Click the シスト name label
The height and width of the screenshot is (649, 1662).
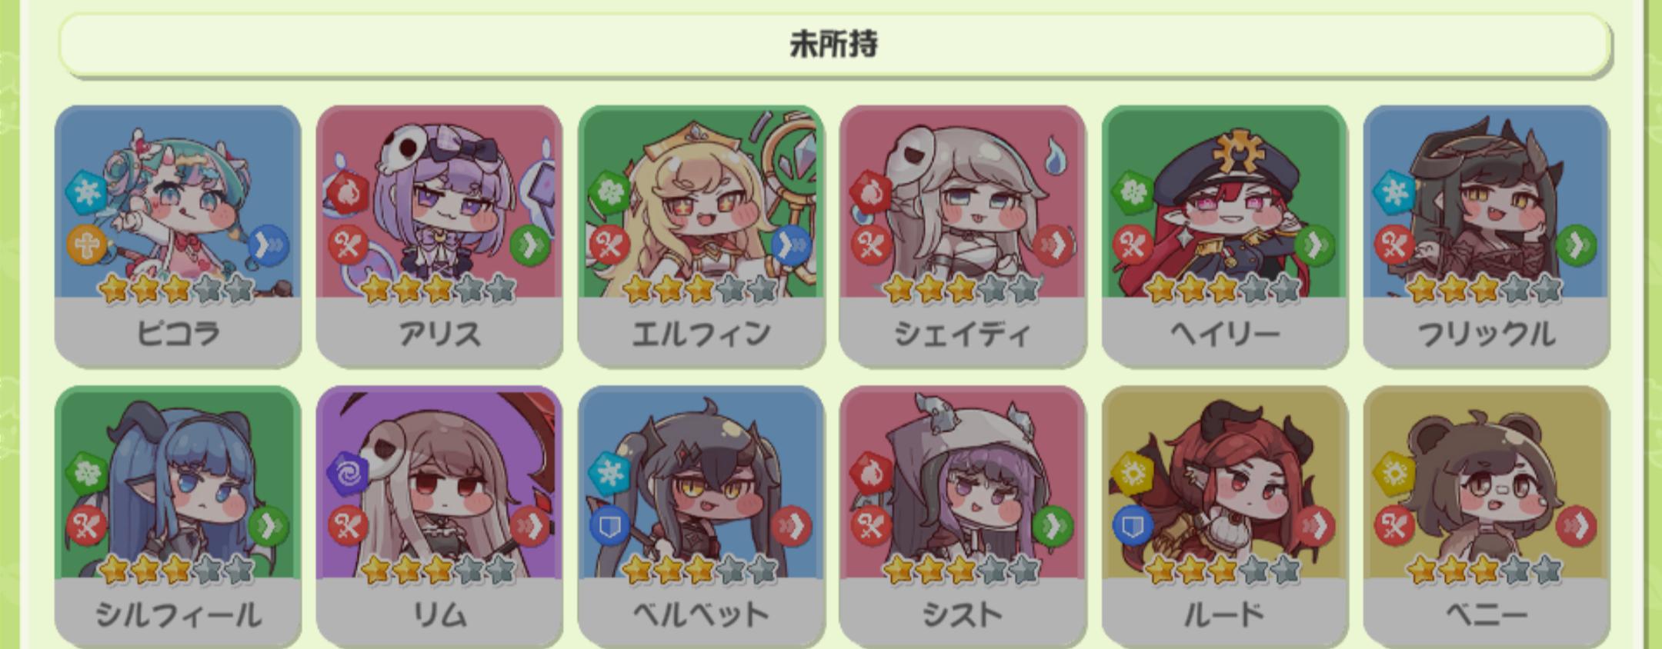(x=963, y=614)
